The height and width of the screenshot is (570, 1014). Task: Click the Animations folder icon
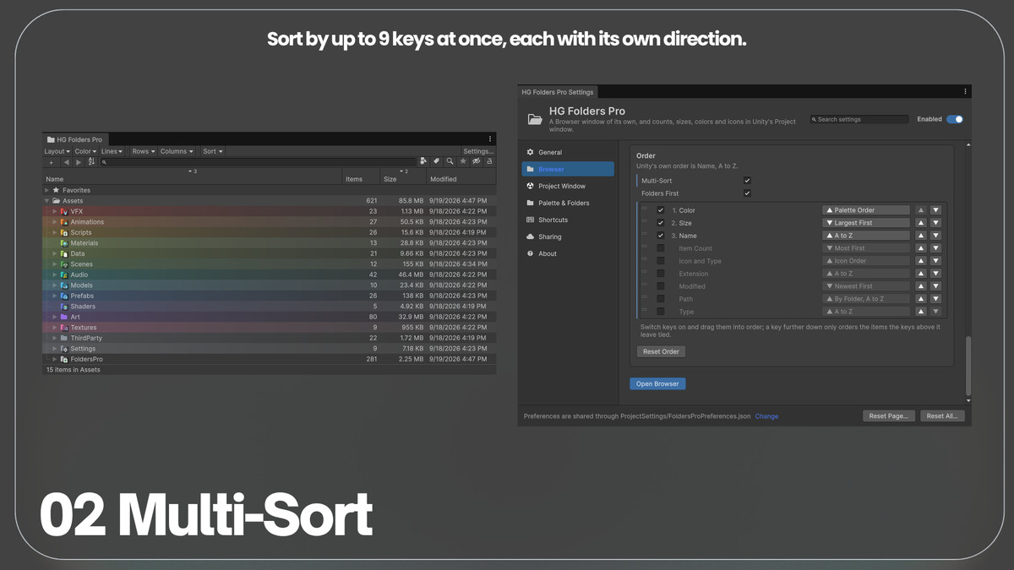pyautogui.click(x=64, y=222)
